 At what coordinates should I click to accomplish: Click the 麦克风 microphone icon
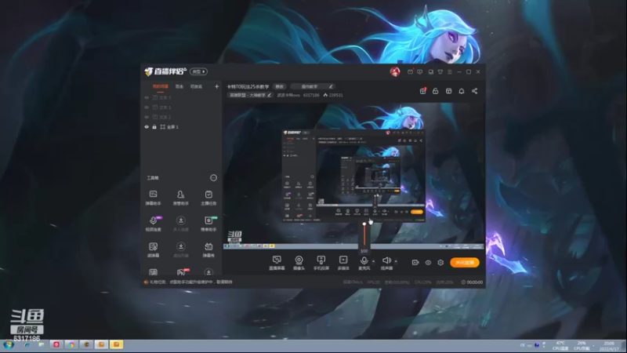(x=364, y=260)
